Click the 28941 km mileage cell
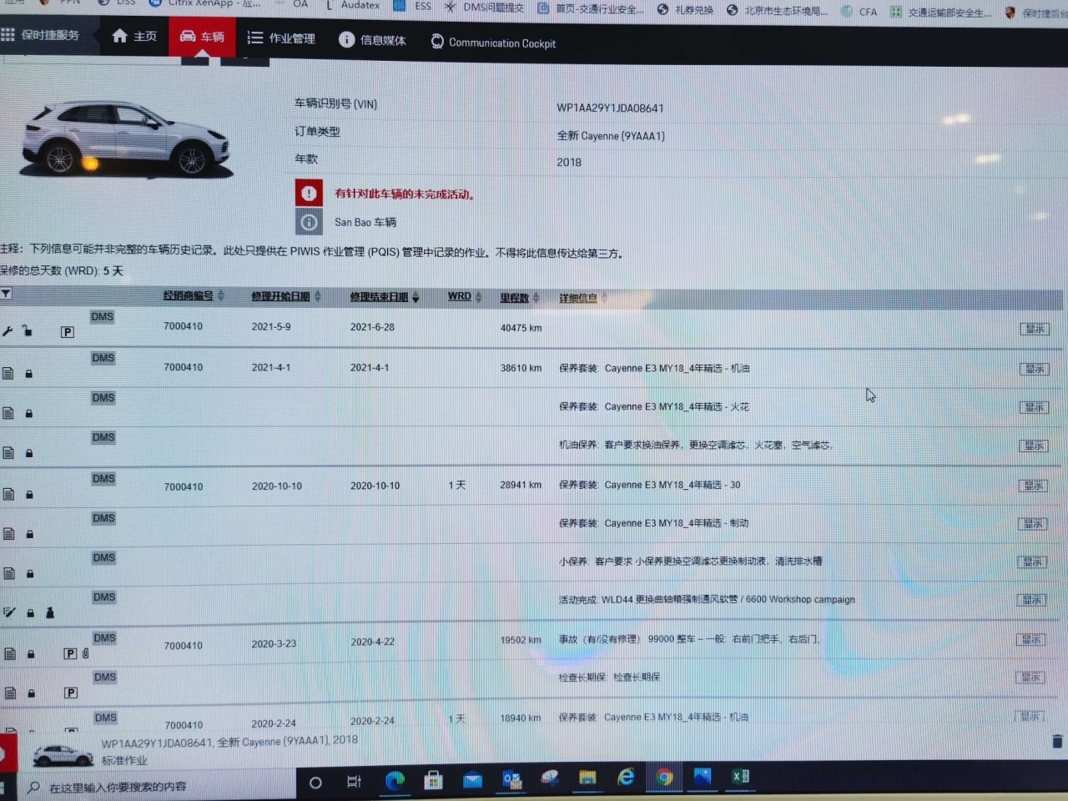This screenshot has width=1068, height=801. 521,485
